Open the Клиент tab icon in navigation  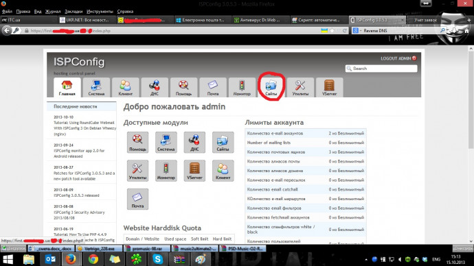tap(126, 88)
